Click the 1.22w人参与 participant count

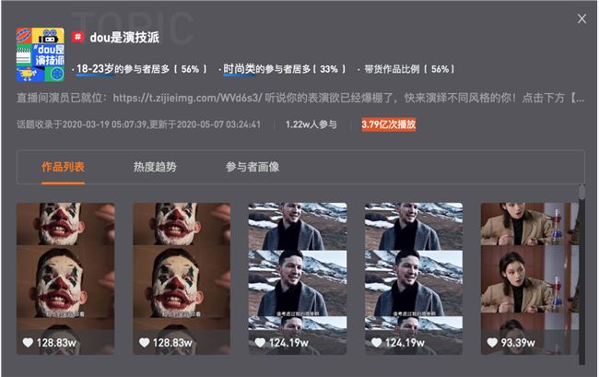pos(311,124)
